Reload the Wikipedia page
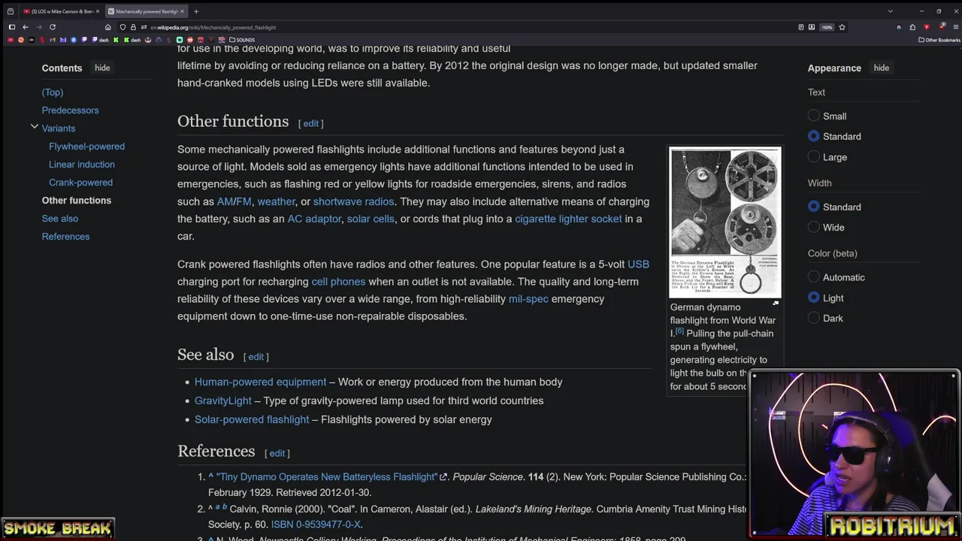Viewport: 962px width, 541px height. 53,27
